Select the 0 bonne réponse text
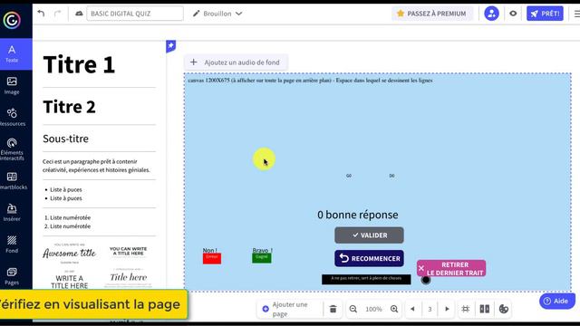 pyautogui.click(x=358, y=215)
